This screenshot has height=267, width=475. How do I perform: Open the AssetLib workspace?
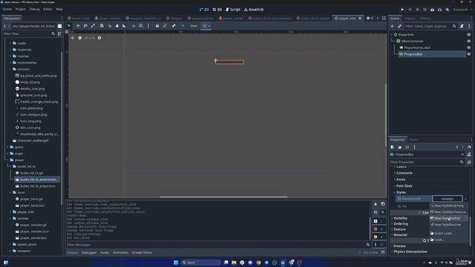point(254,10)
